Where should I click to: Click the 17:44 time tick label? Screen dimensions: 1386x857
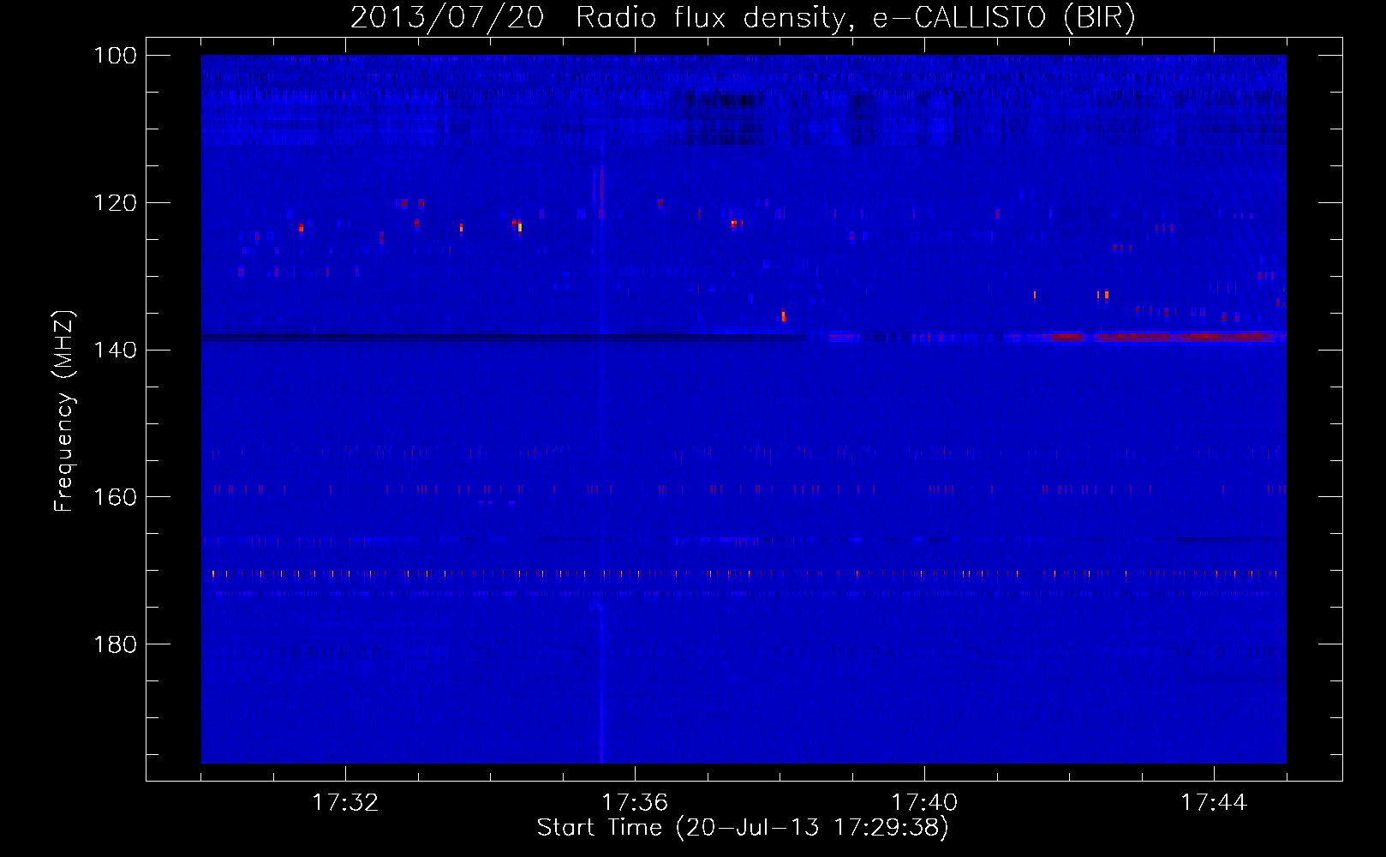1214,803
